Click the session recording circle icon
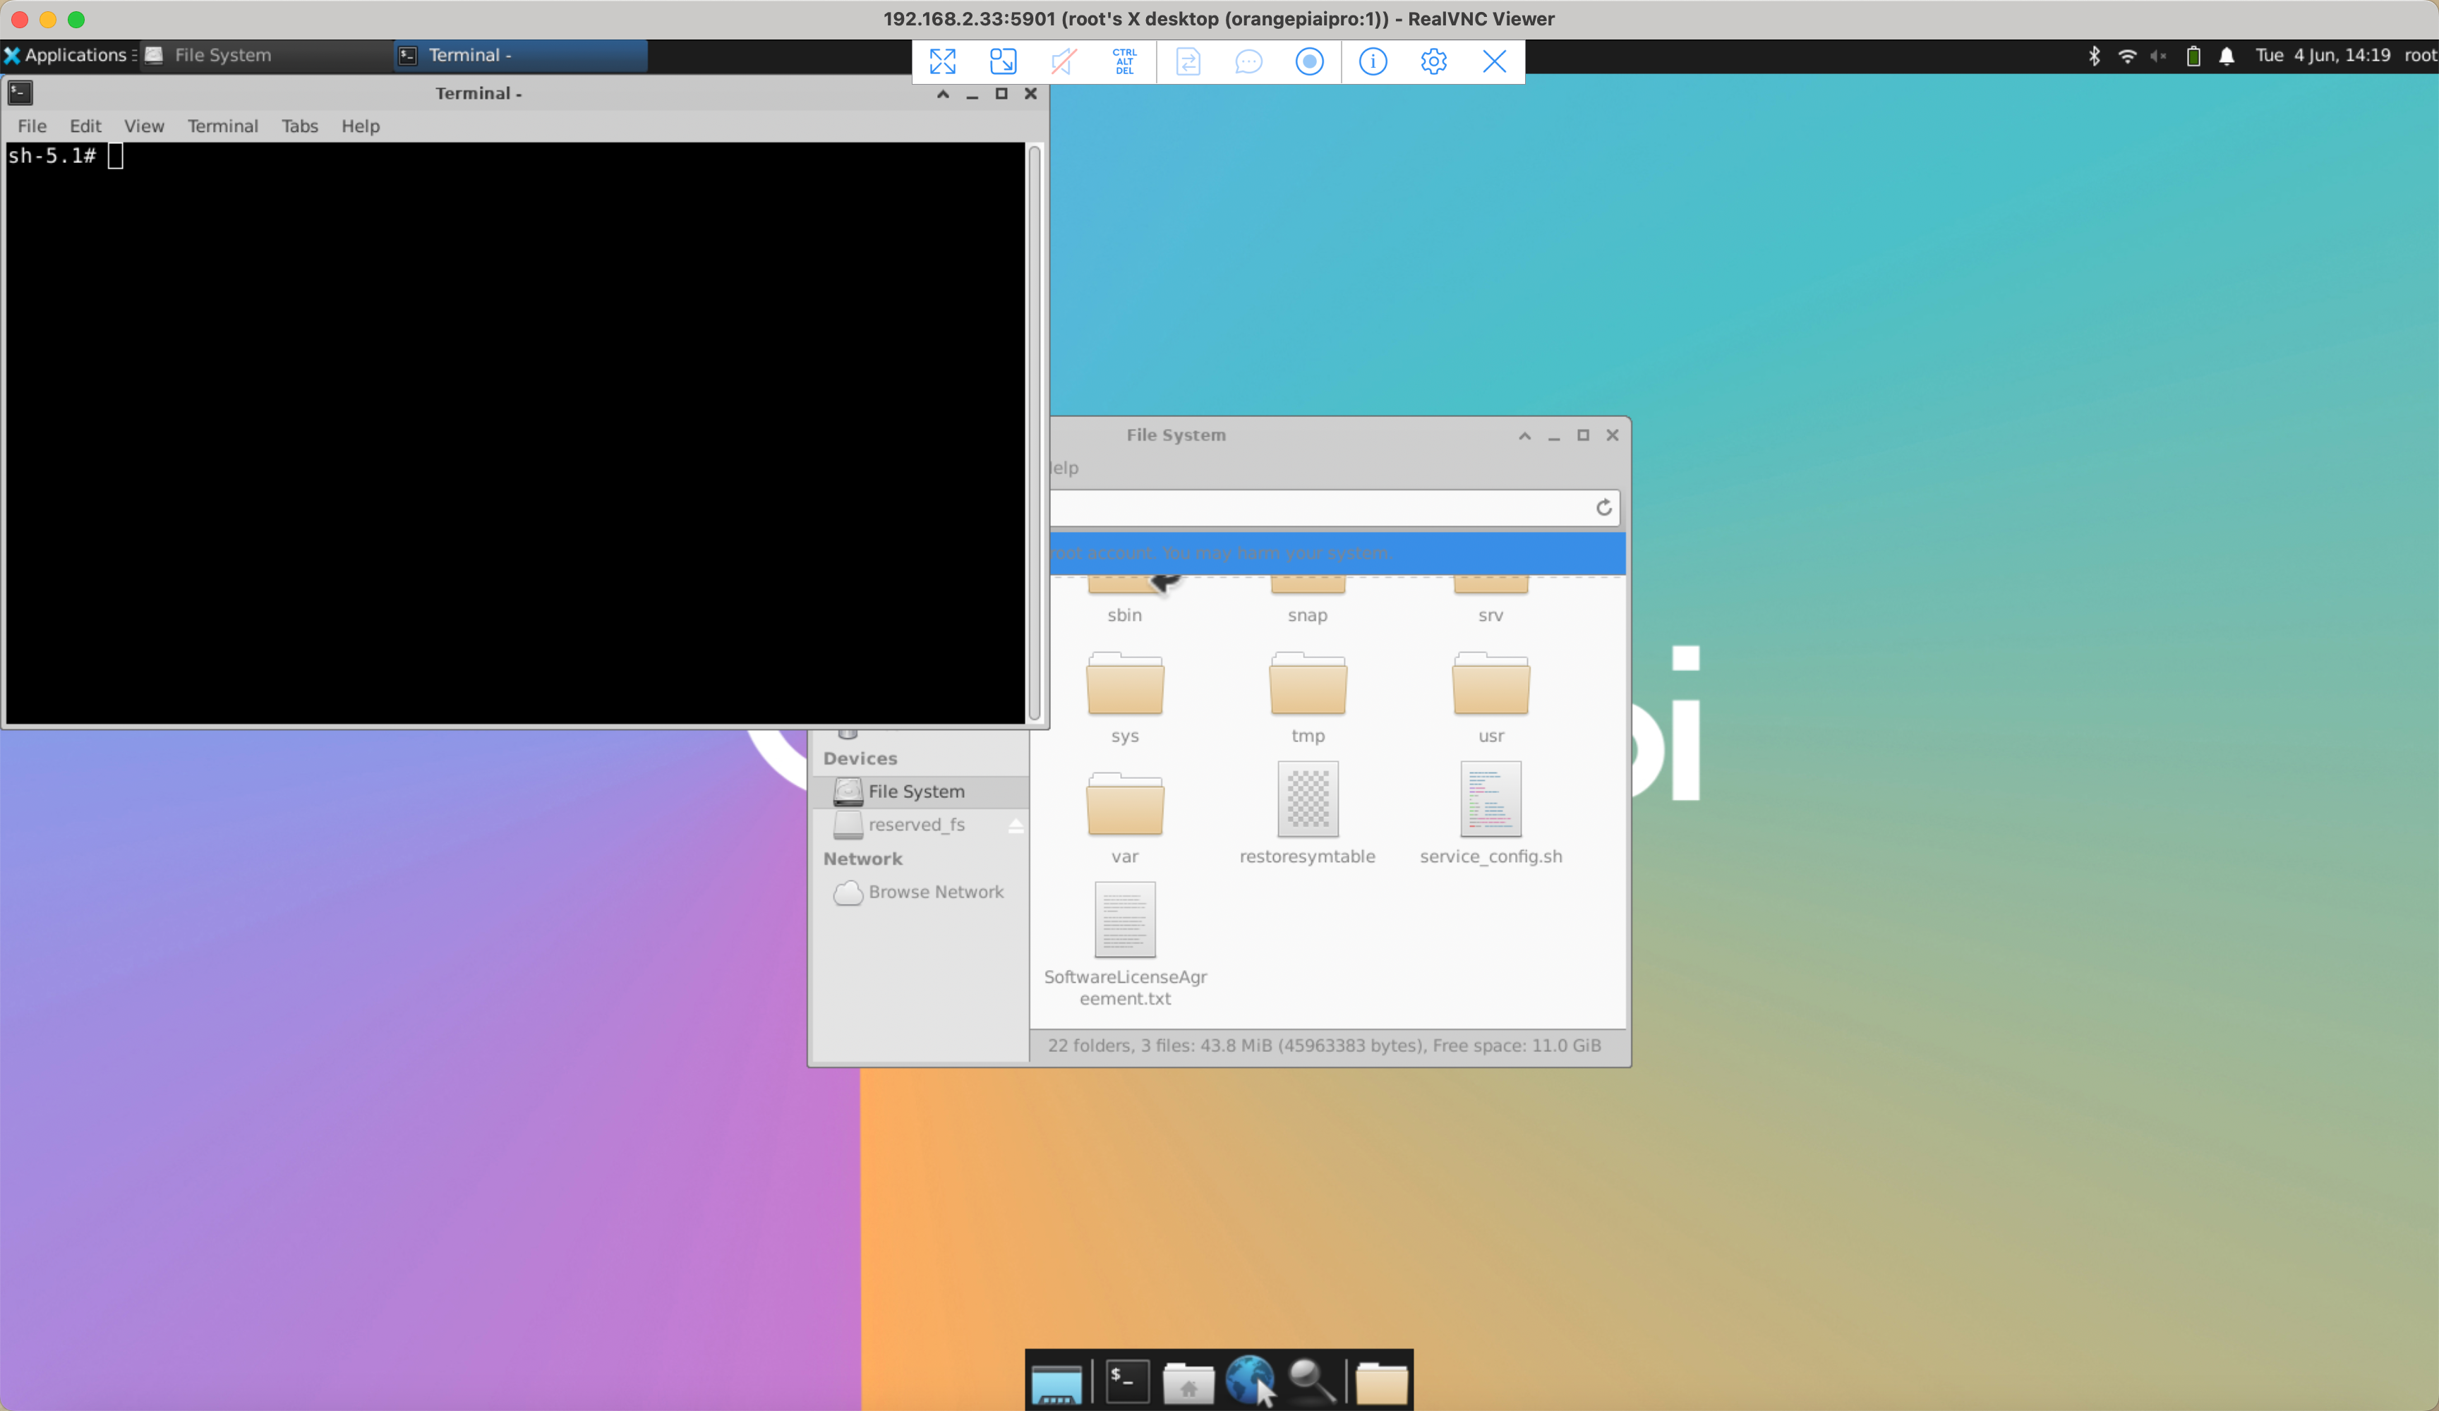The image size is (2439, 1411). [x=1308, y=61]
